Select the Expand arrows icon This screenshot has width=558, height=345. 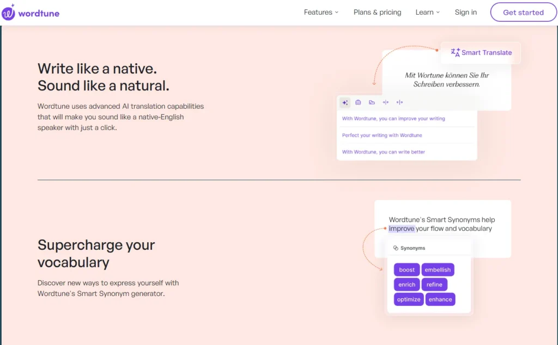(x=399, y=102)
